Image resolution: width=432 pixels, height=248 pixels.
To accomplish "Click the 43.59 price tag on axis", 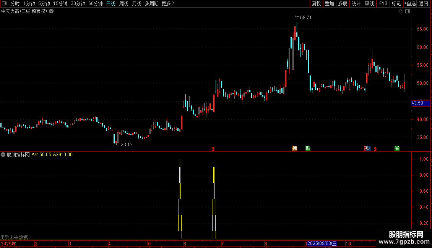I will pyautogui.click(x=421, y=103).
